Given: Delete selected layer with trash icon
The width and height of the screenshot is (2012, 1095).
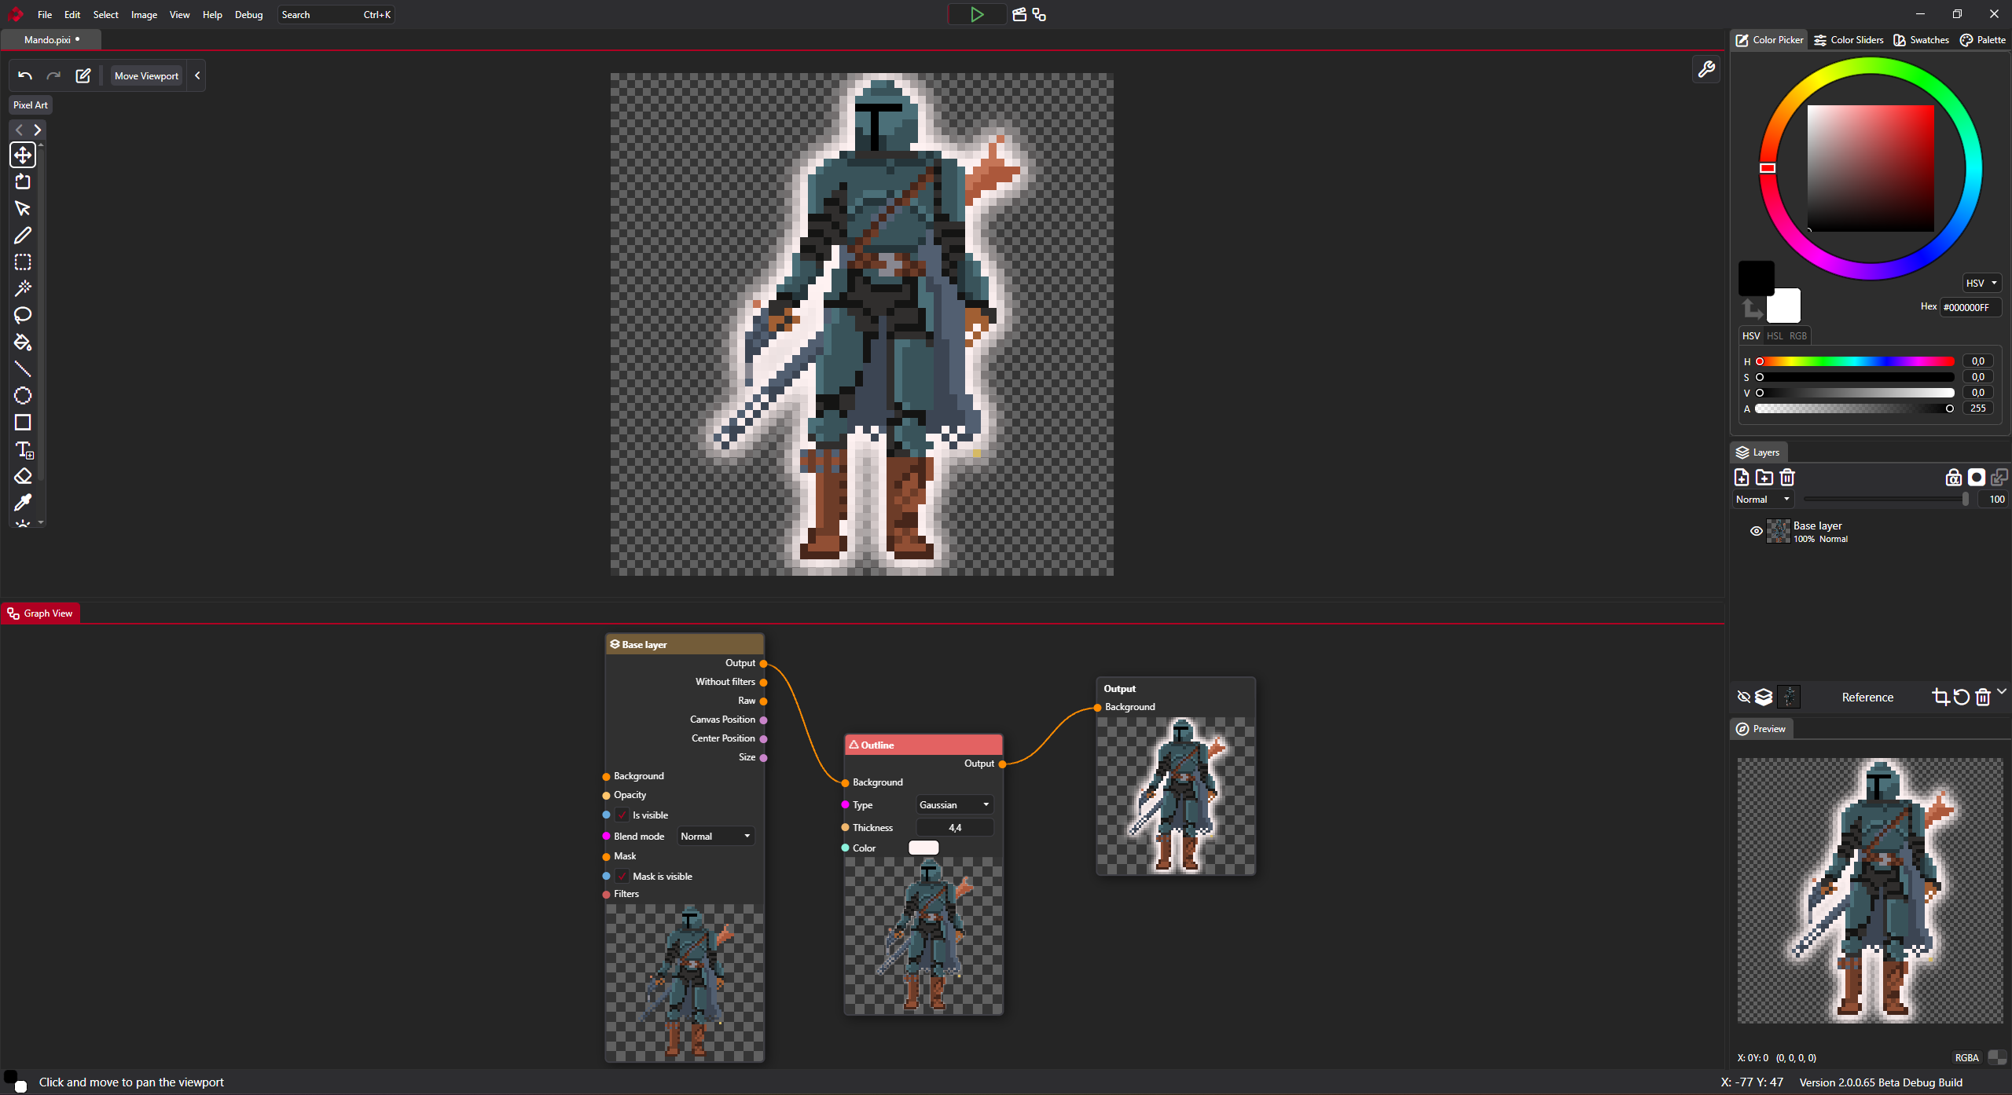Looking at the screenshot, I should (x=1787, y=478).
